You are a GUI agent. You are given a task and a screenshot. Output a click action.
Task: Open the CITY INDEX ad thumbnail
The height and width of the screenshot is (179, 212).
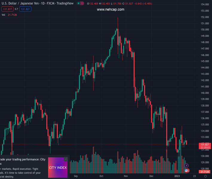click(58, 168)
